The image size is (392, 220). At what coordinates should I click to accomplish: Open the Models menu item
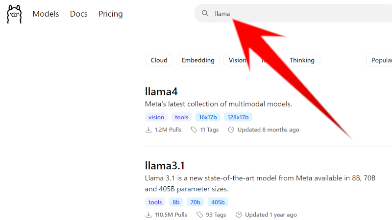pos(46,14)
